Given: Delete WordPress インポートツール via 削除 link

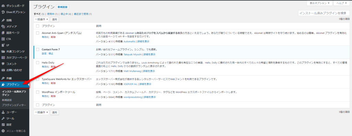Looking at the screenshot, I should 53,96.
